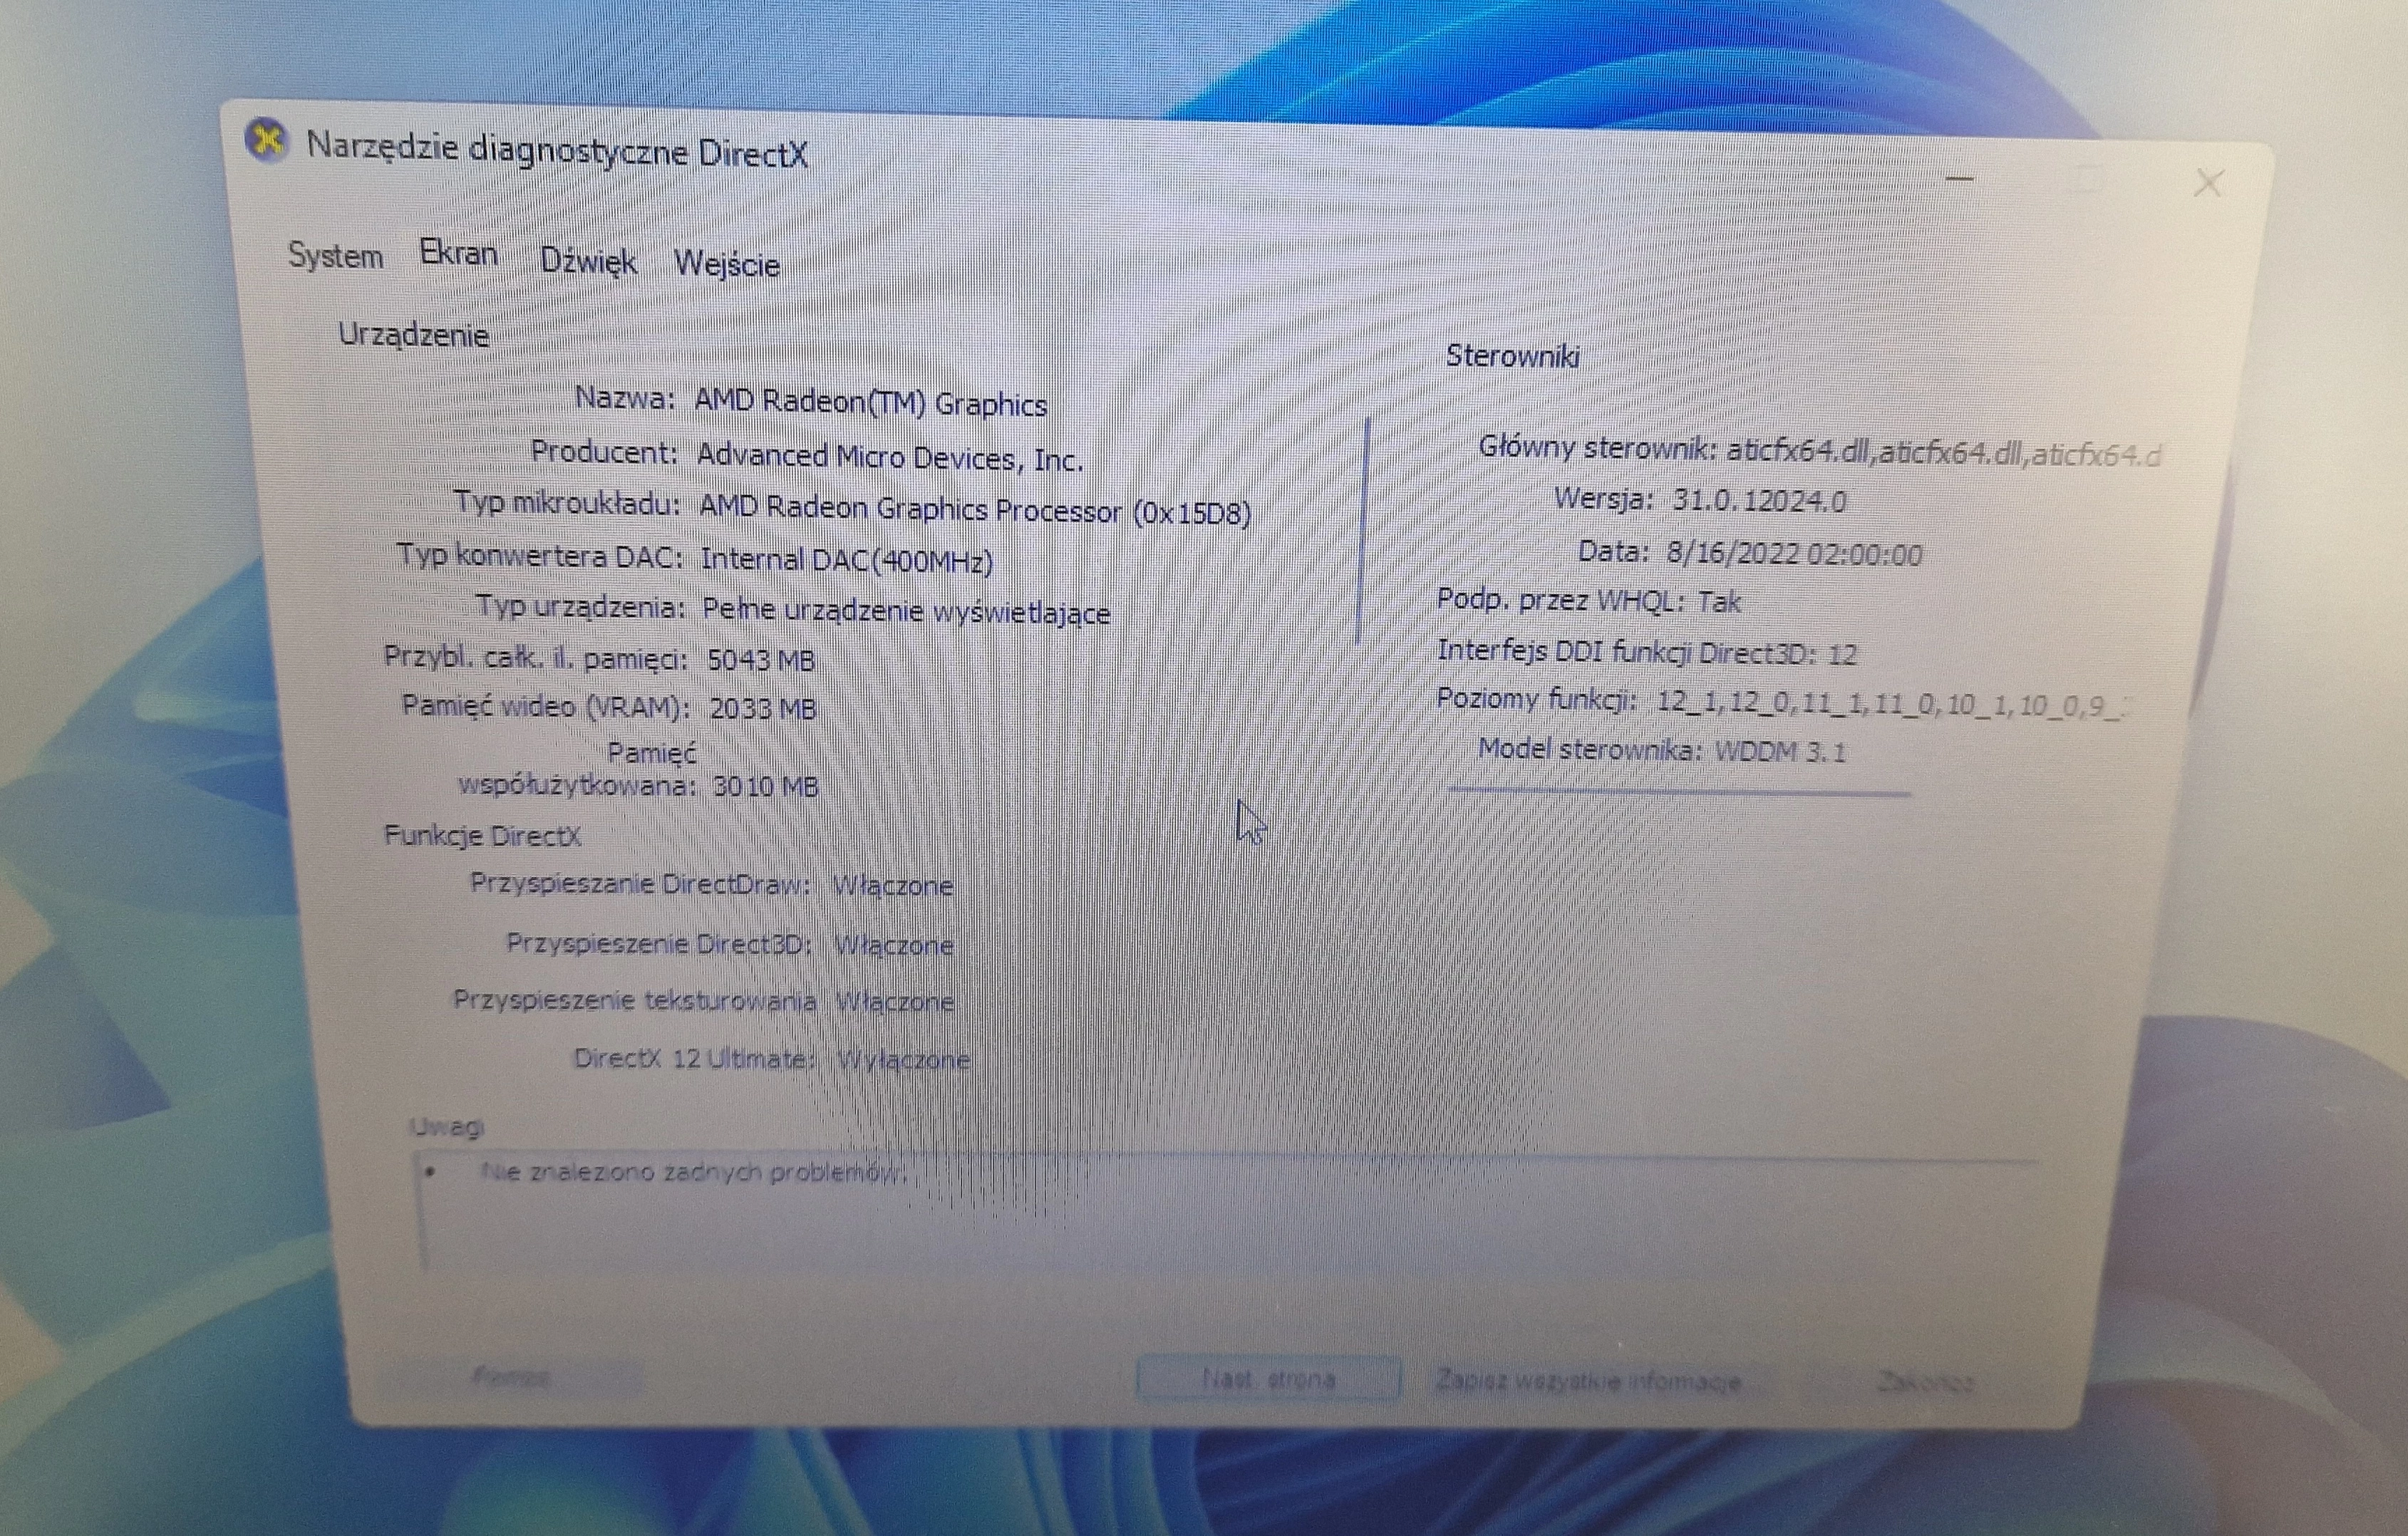This screenshot has height=1536, width=2408.
Task: Click 'DirectX 12 Ultimate' Wyłączone value
Action: [x=903, y=1059]
